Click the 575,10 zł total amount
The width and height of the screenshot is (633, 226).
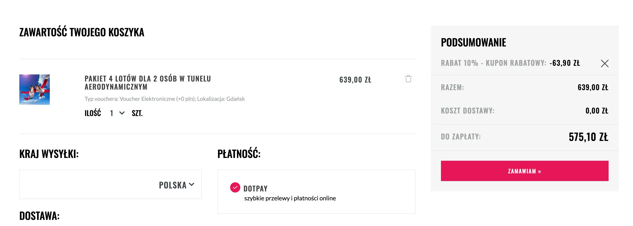(588, 137)
